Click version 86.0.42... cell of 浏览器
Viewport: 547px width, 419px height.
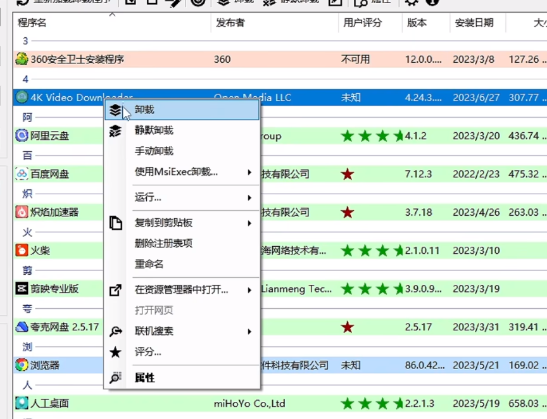pyautogui.click(x=425, y=365)
